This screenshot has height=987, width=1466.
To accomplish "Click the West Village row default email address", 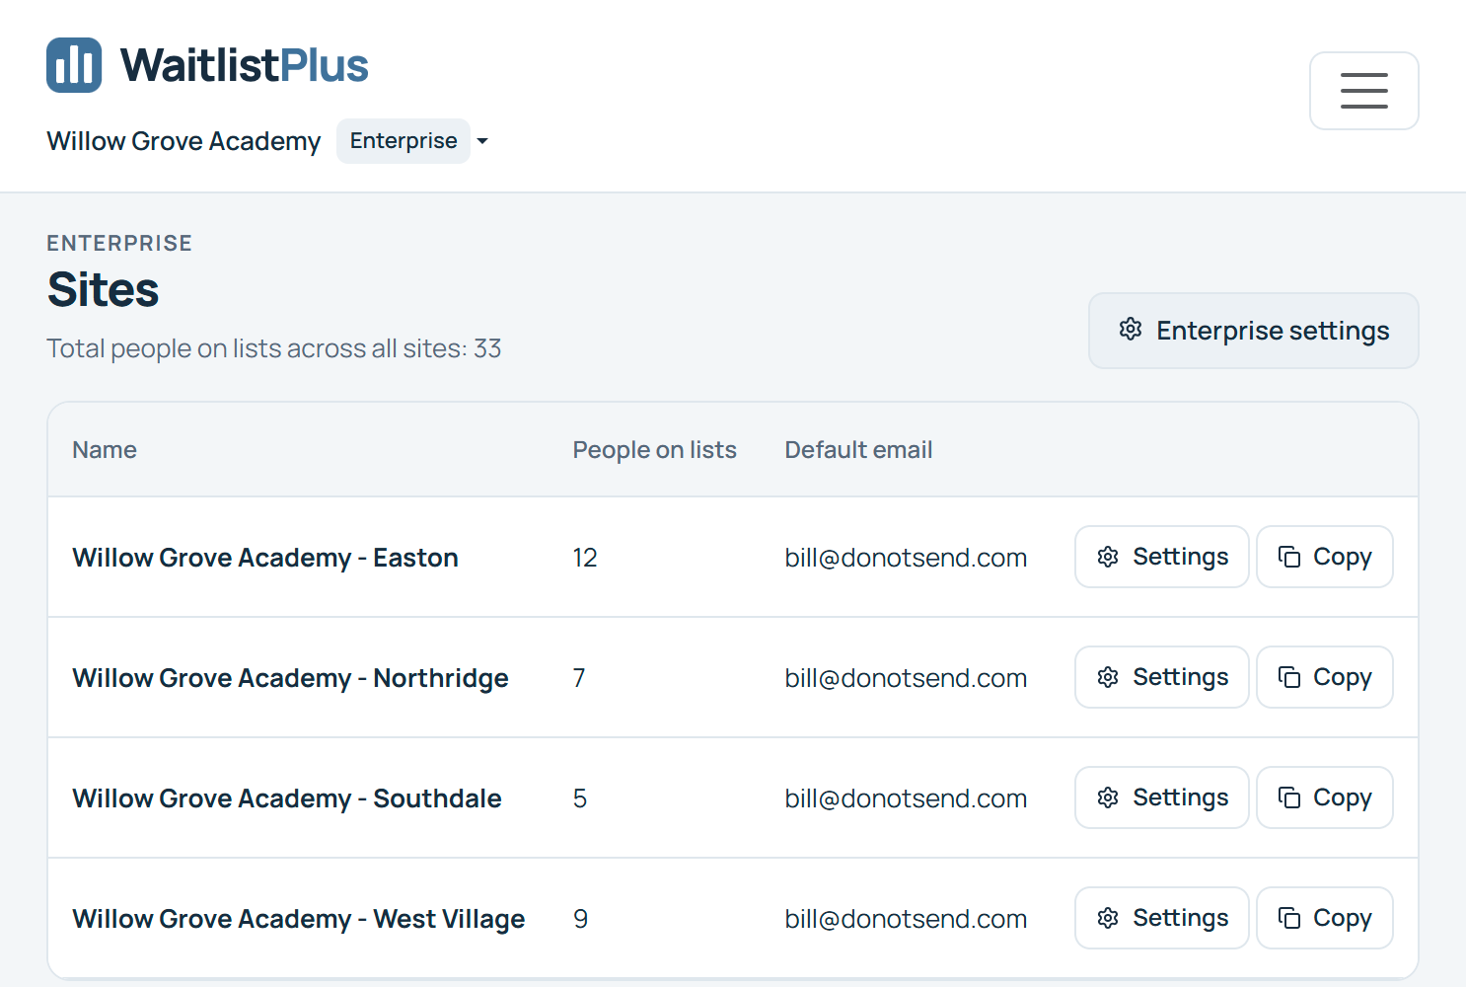I will (906, 919).
